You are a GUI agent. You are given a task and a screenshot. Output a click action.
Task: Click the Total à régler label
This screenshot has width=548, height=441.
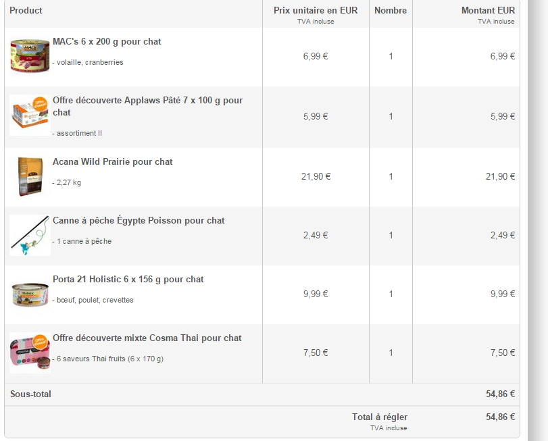tap(379, 417)
